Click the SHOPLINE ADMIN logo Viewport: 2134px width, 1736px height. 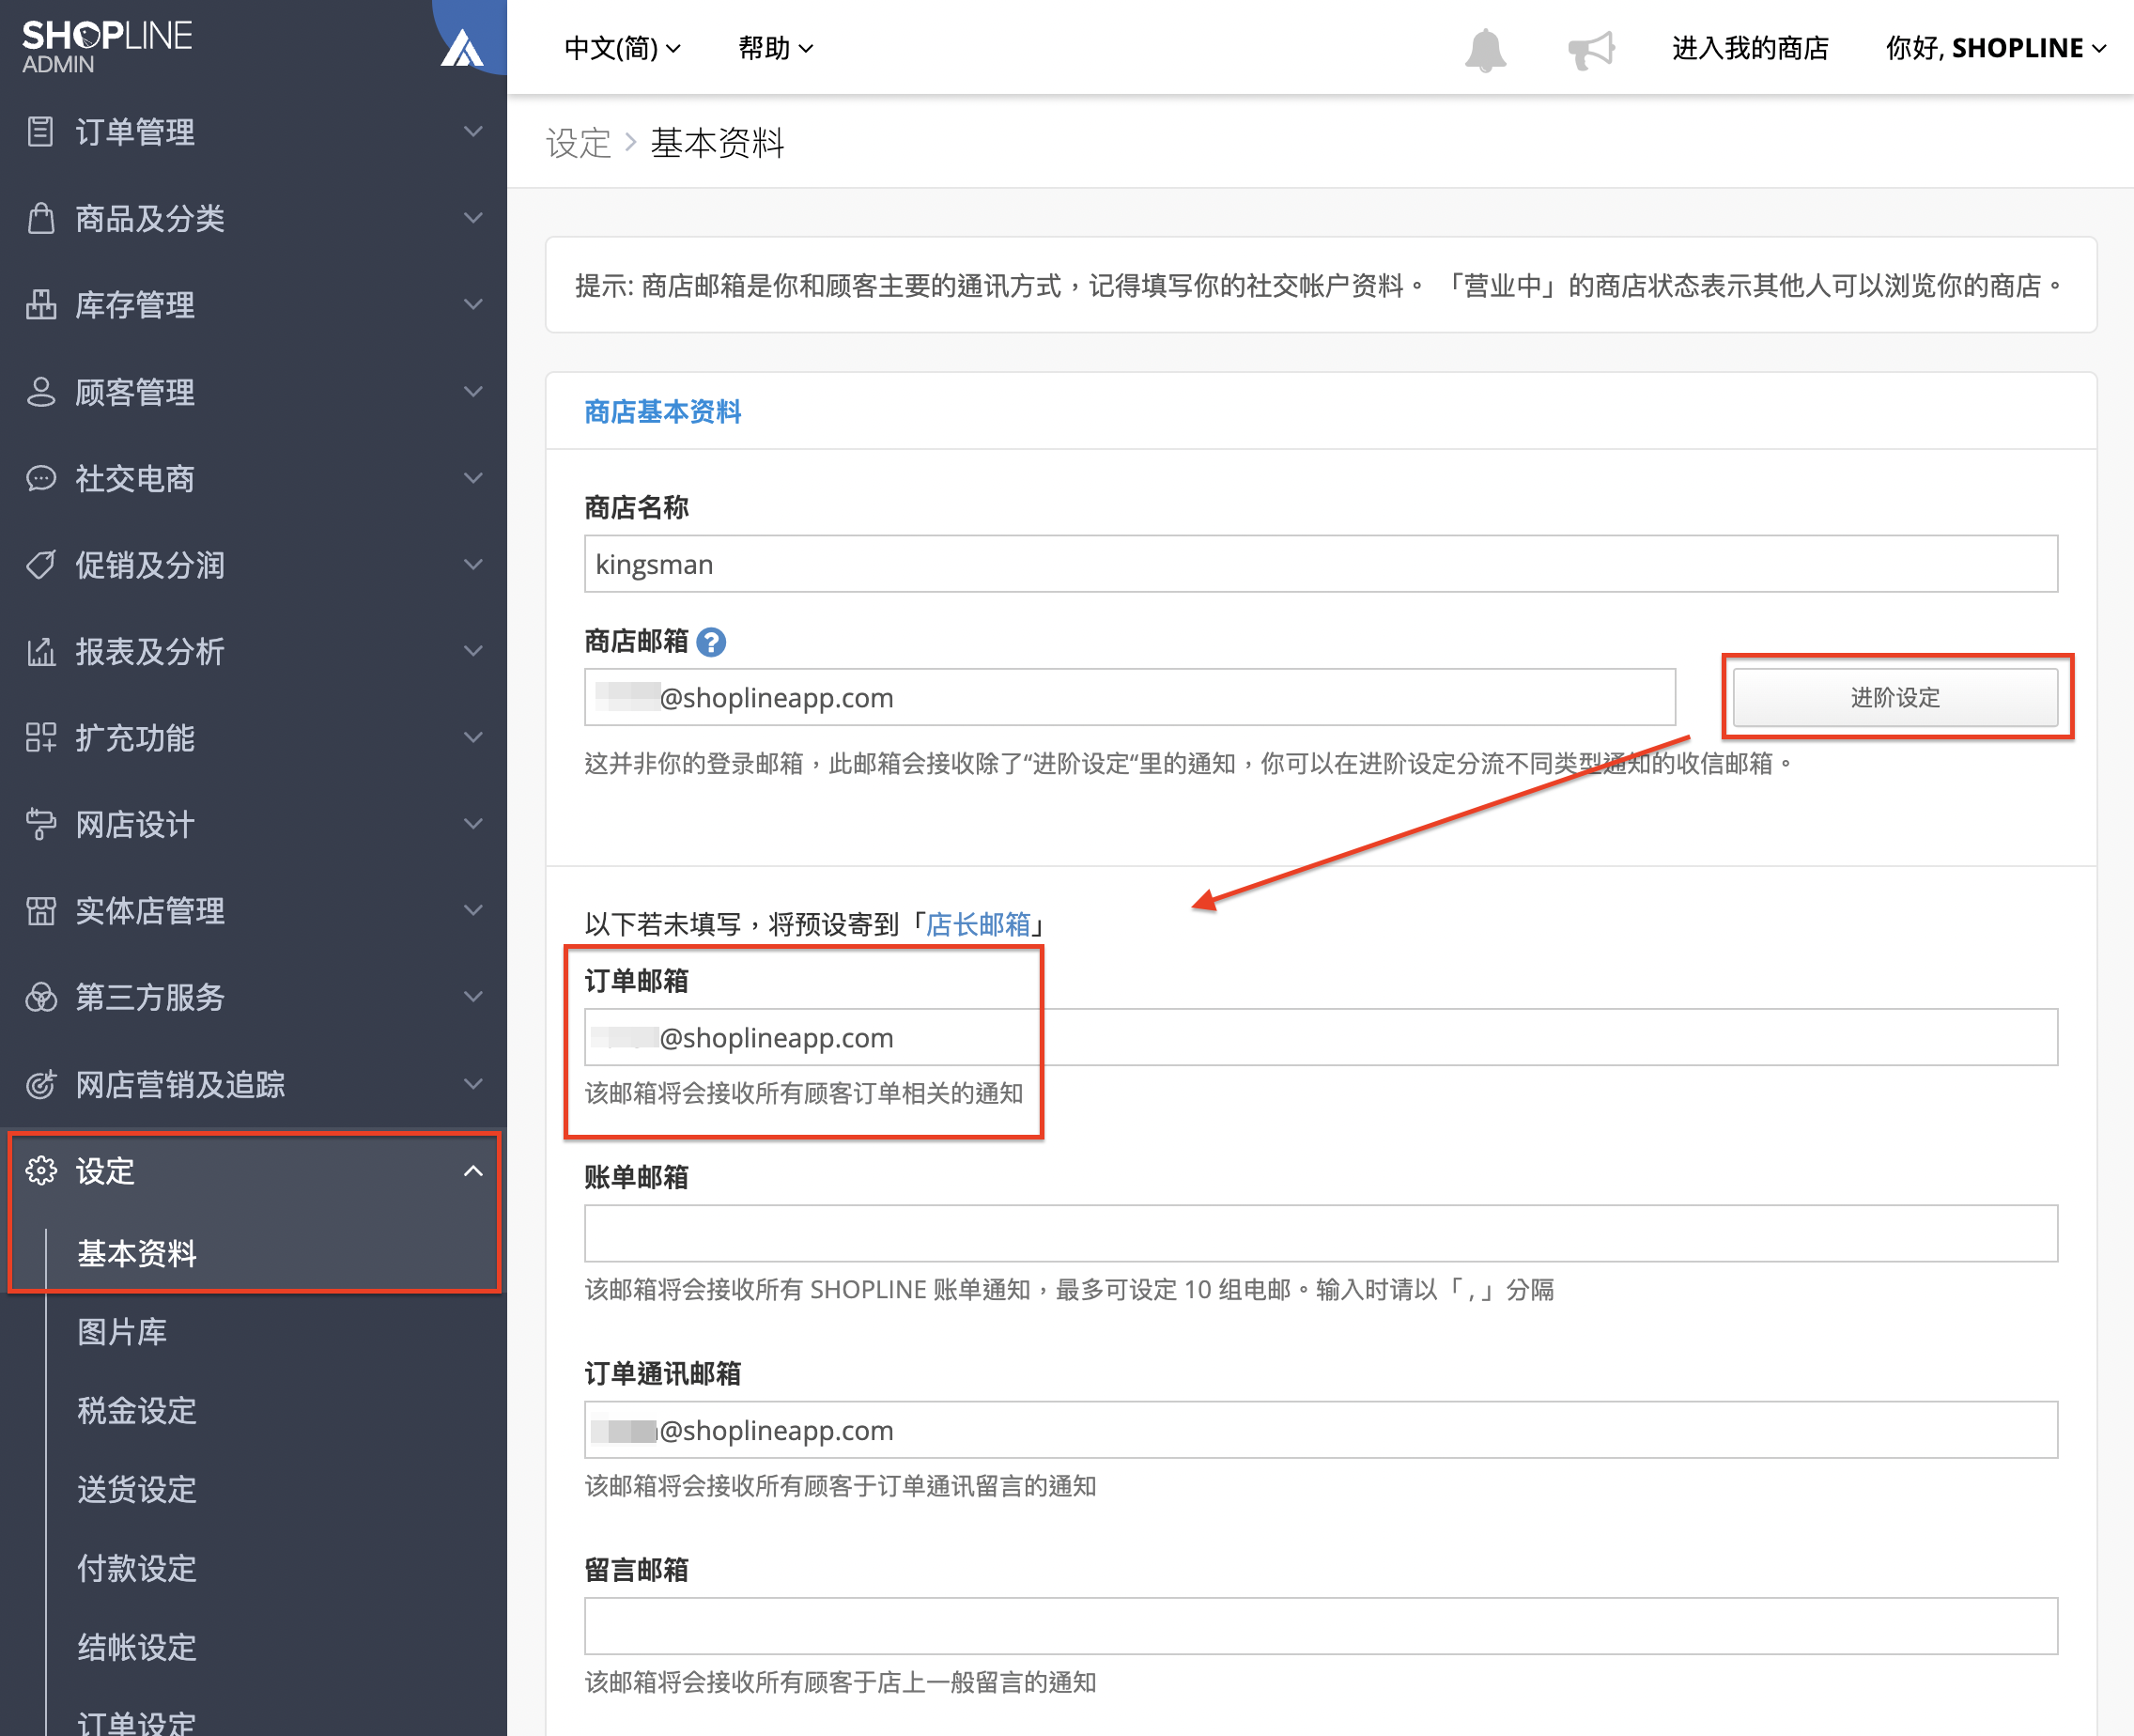click(x=107, y=46)
